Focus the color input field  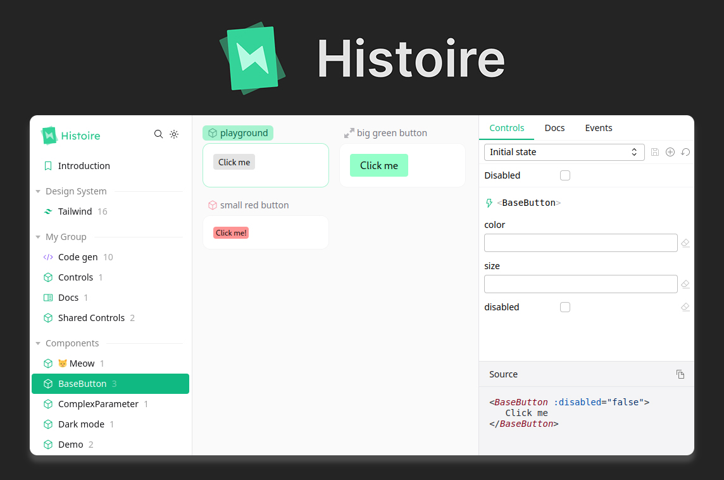tap(580, 243)
